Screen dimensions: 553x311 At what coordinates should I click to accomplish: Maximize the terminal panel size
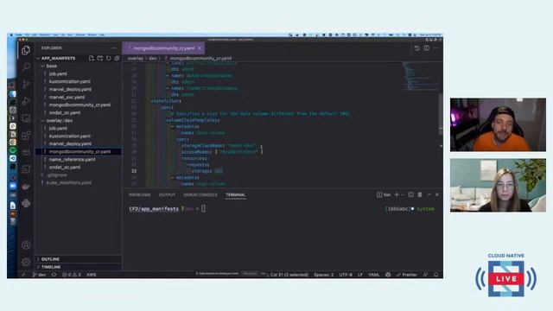pos(429,194)
